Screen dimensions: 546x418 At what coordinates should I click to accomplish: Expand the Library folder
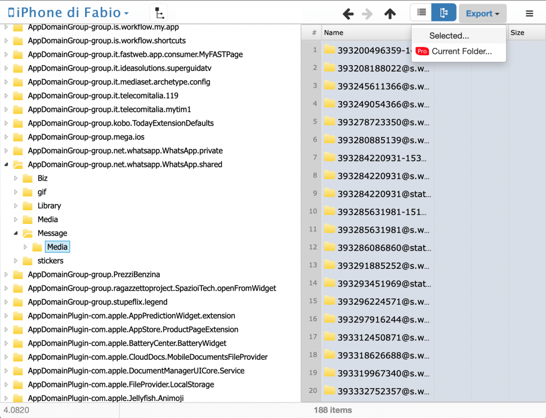[16, 206]
